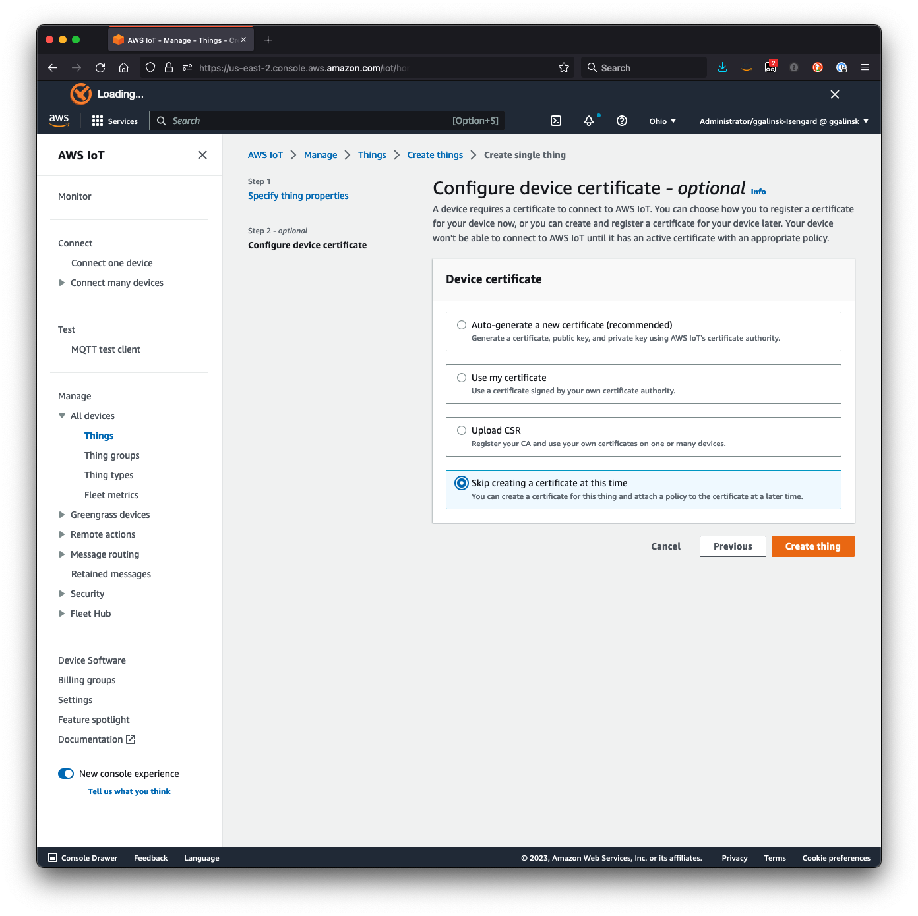Close the AWS IoT side navigation panel
The width and height of the screenshot is (918, 916).
[202, 155]
